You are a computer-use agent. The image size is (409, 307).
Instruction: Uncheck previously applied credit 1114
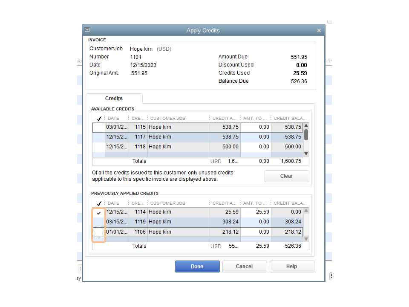click(99, 212)
